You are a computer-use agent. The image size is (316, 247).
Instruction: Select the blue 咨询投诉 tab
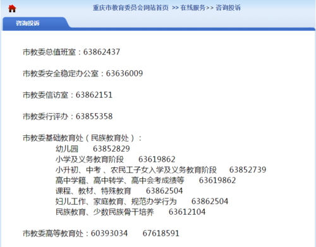coord(28,23)
